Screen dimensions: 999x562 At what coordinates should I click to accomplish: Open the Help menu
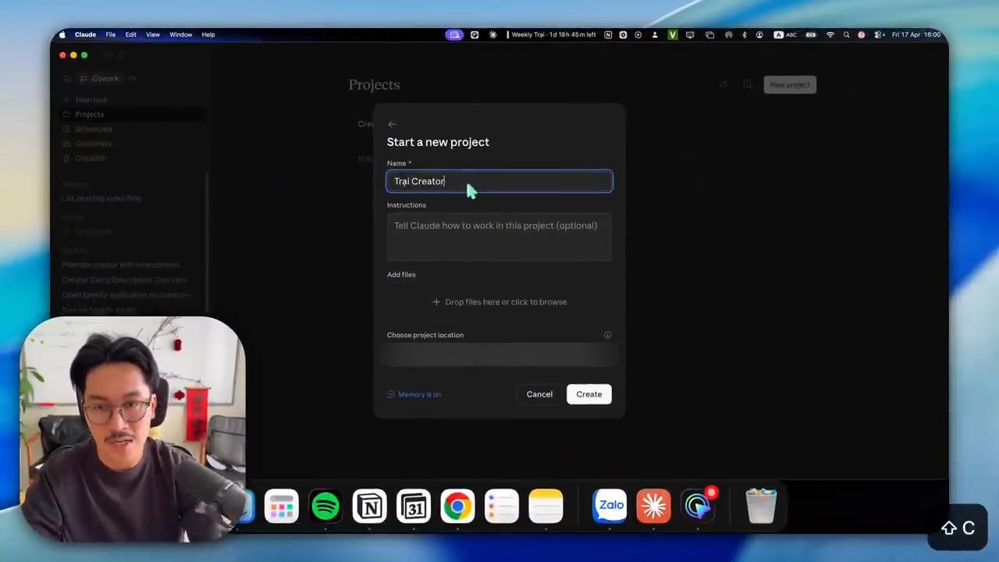(x=208, y=34)
